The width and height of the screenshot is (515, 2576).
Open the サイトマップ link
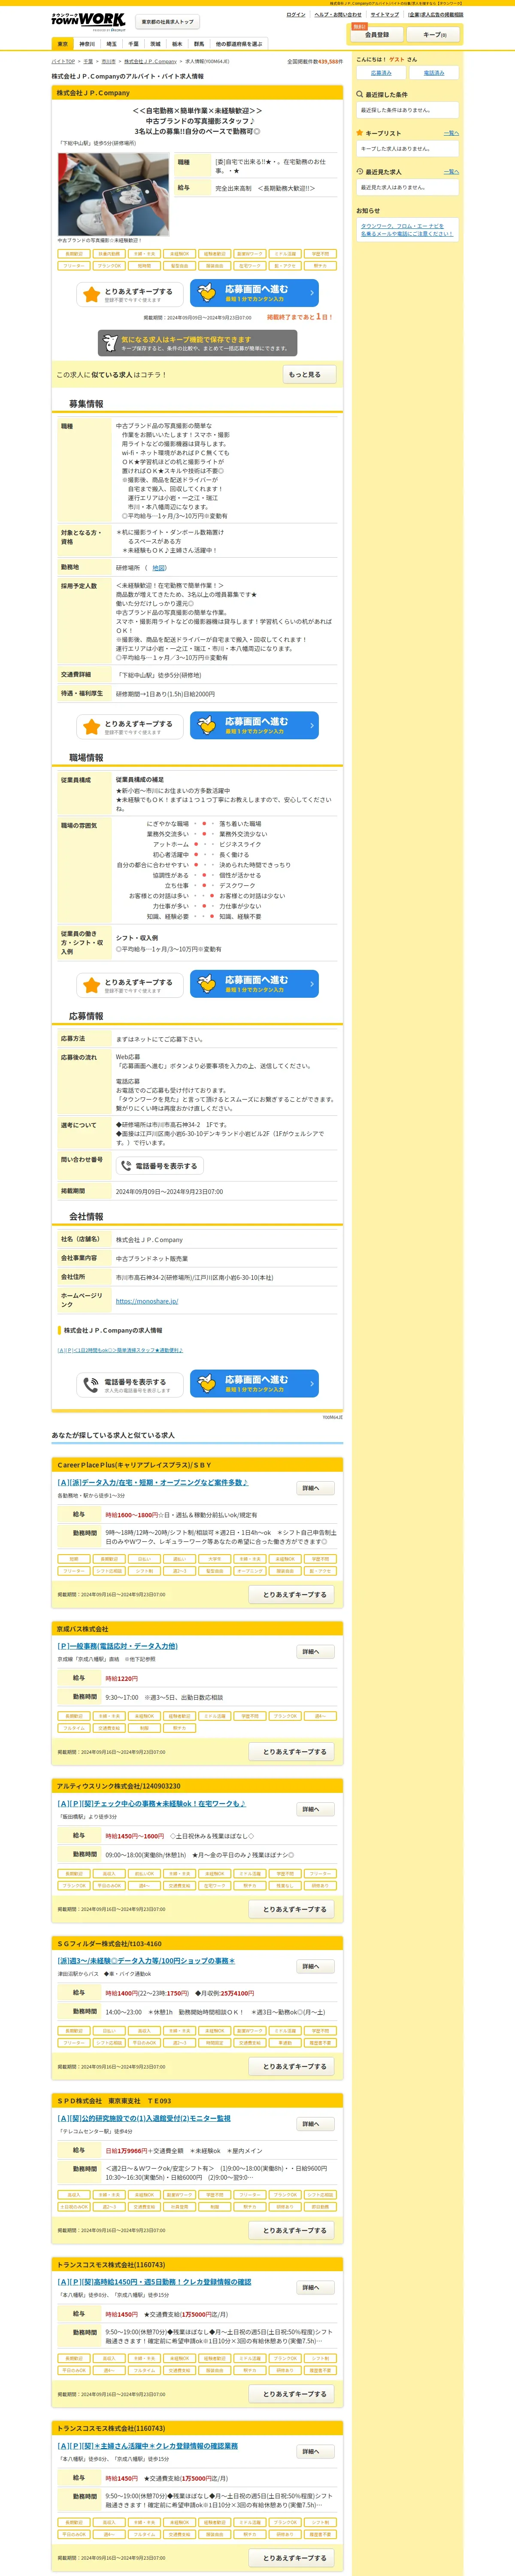384,15
